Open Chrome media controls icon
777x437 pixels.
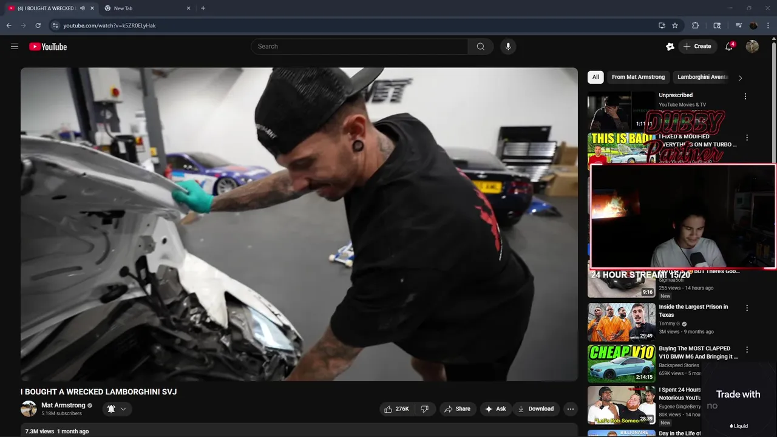[739, 25]
